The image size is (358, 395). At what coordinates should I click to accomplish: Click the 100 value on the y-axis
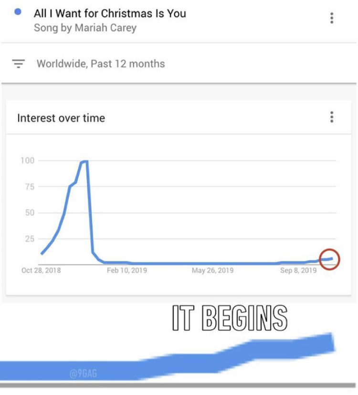coord(27,160)
